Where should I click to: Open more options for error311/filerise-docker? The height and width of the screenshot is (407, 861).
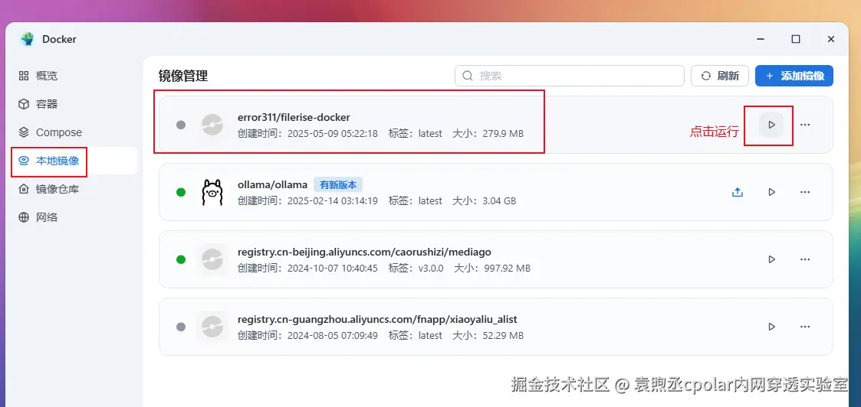point(805,125)
